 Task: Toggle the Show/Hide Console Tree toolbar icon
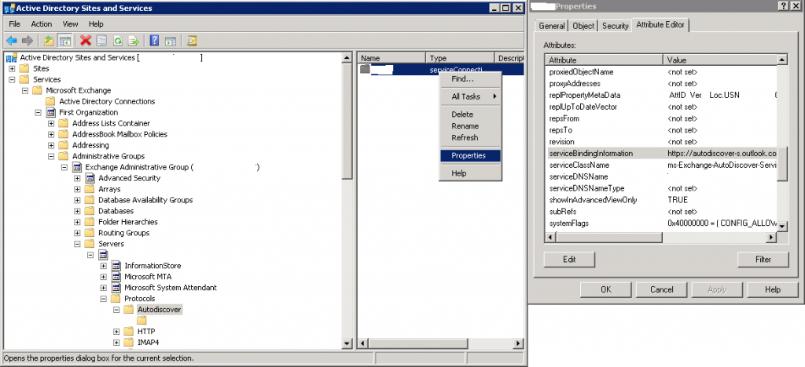[x=64, y=41]
